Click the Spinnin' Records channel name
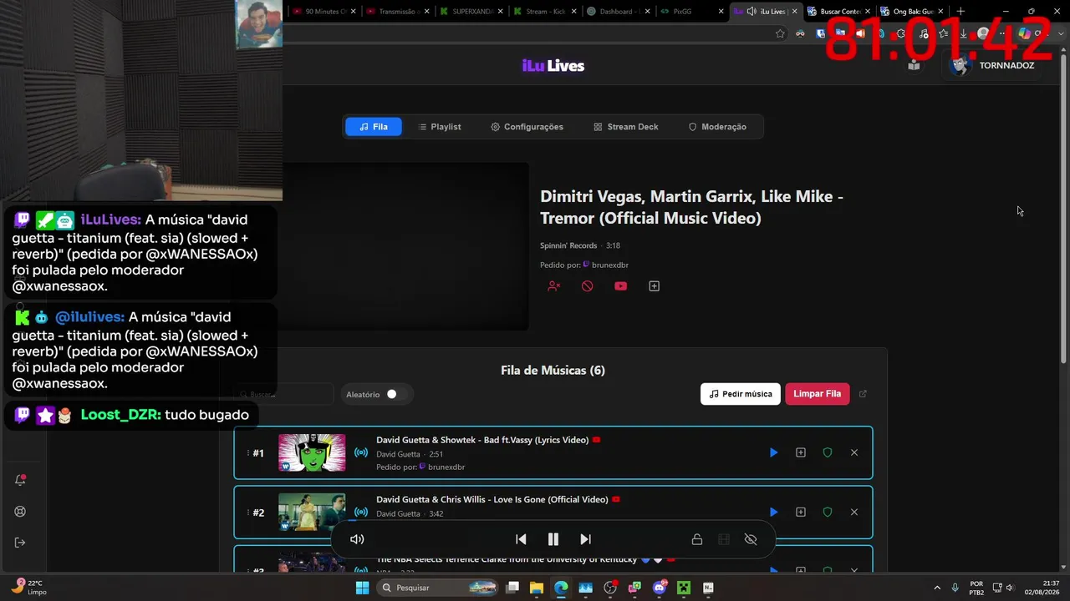Screen dimensions: 1070x601 [x=568, y=245]
